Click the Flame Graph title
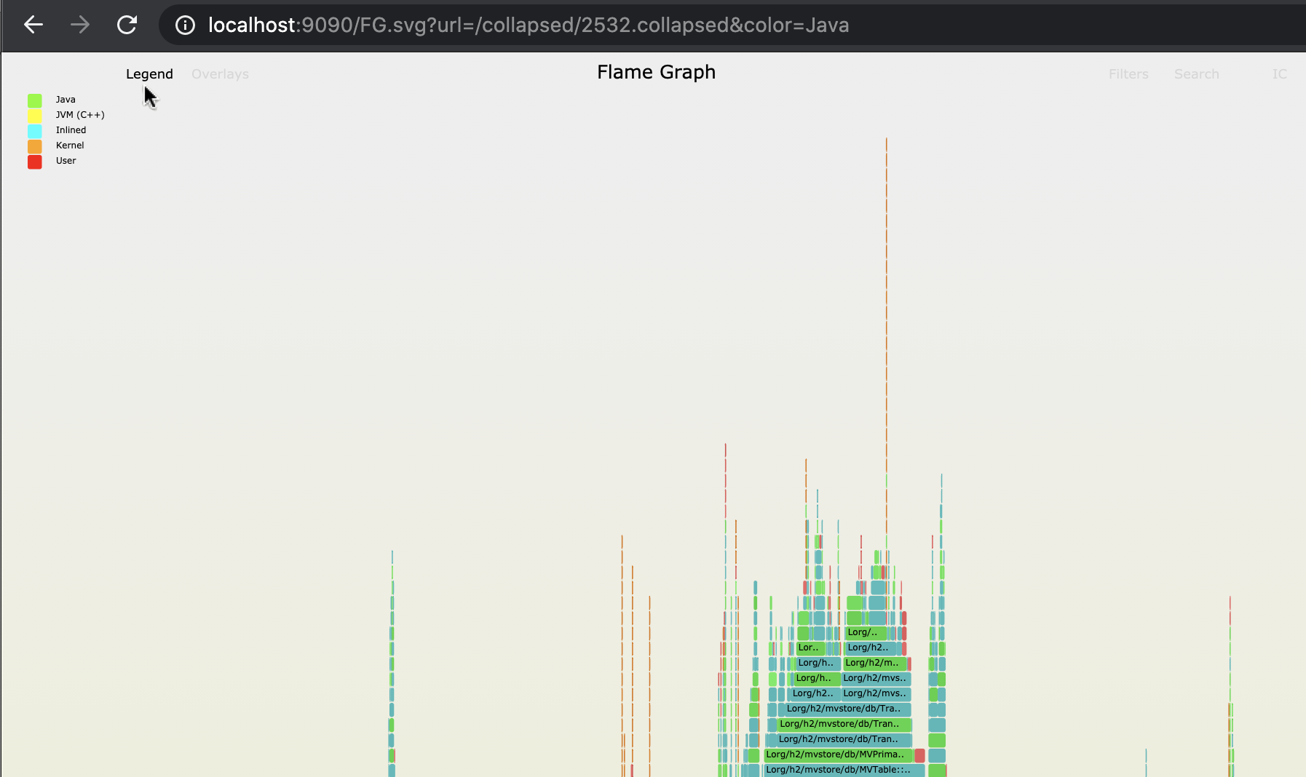Image resolution: width=1306 pixels, height=777 pixels. pos(656,72)
